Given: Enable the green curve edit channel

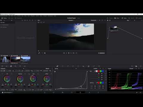Looking at the screenshot, I should (101, 71).
